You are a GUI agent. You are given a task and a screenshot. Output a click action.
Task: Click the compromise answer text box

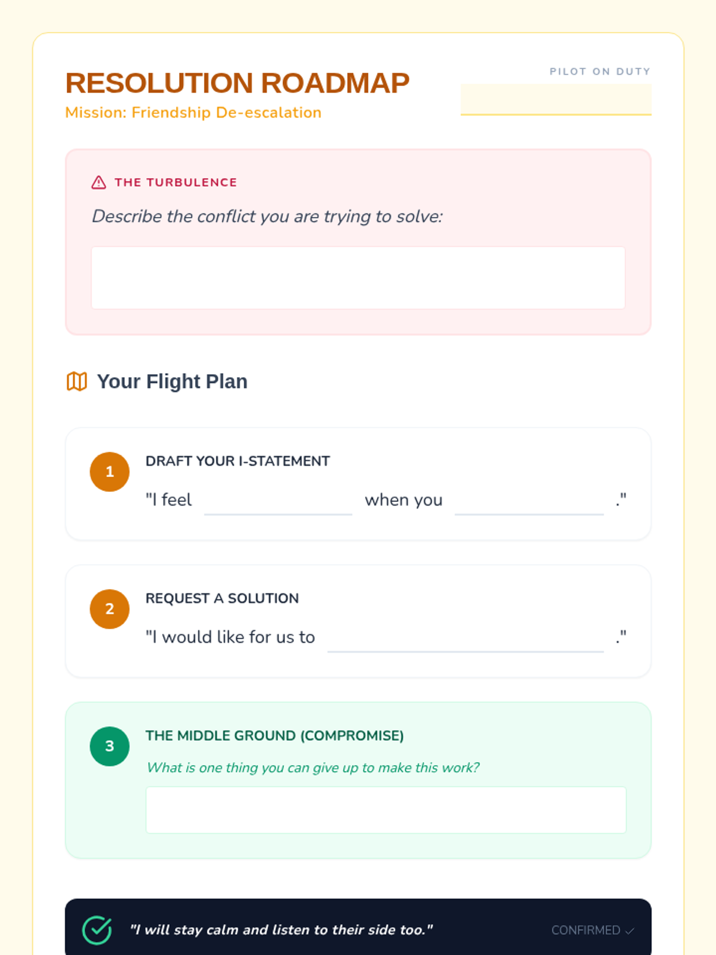[x=386, y=810]
